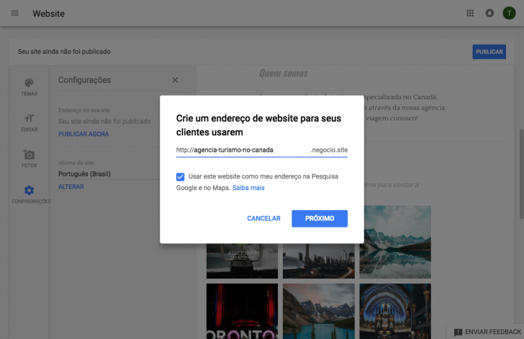Click the page vertical scrollbar
Screen dimensions: 524x339
pyautogui.click(x=521, y=174)
